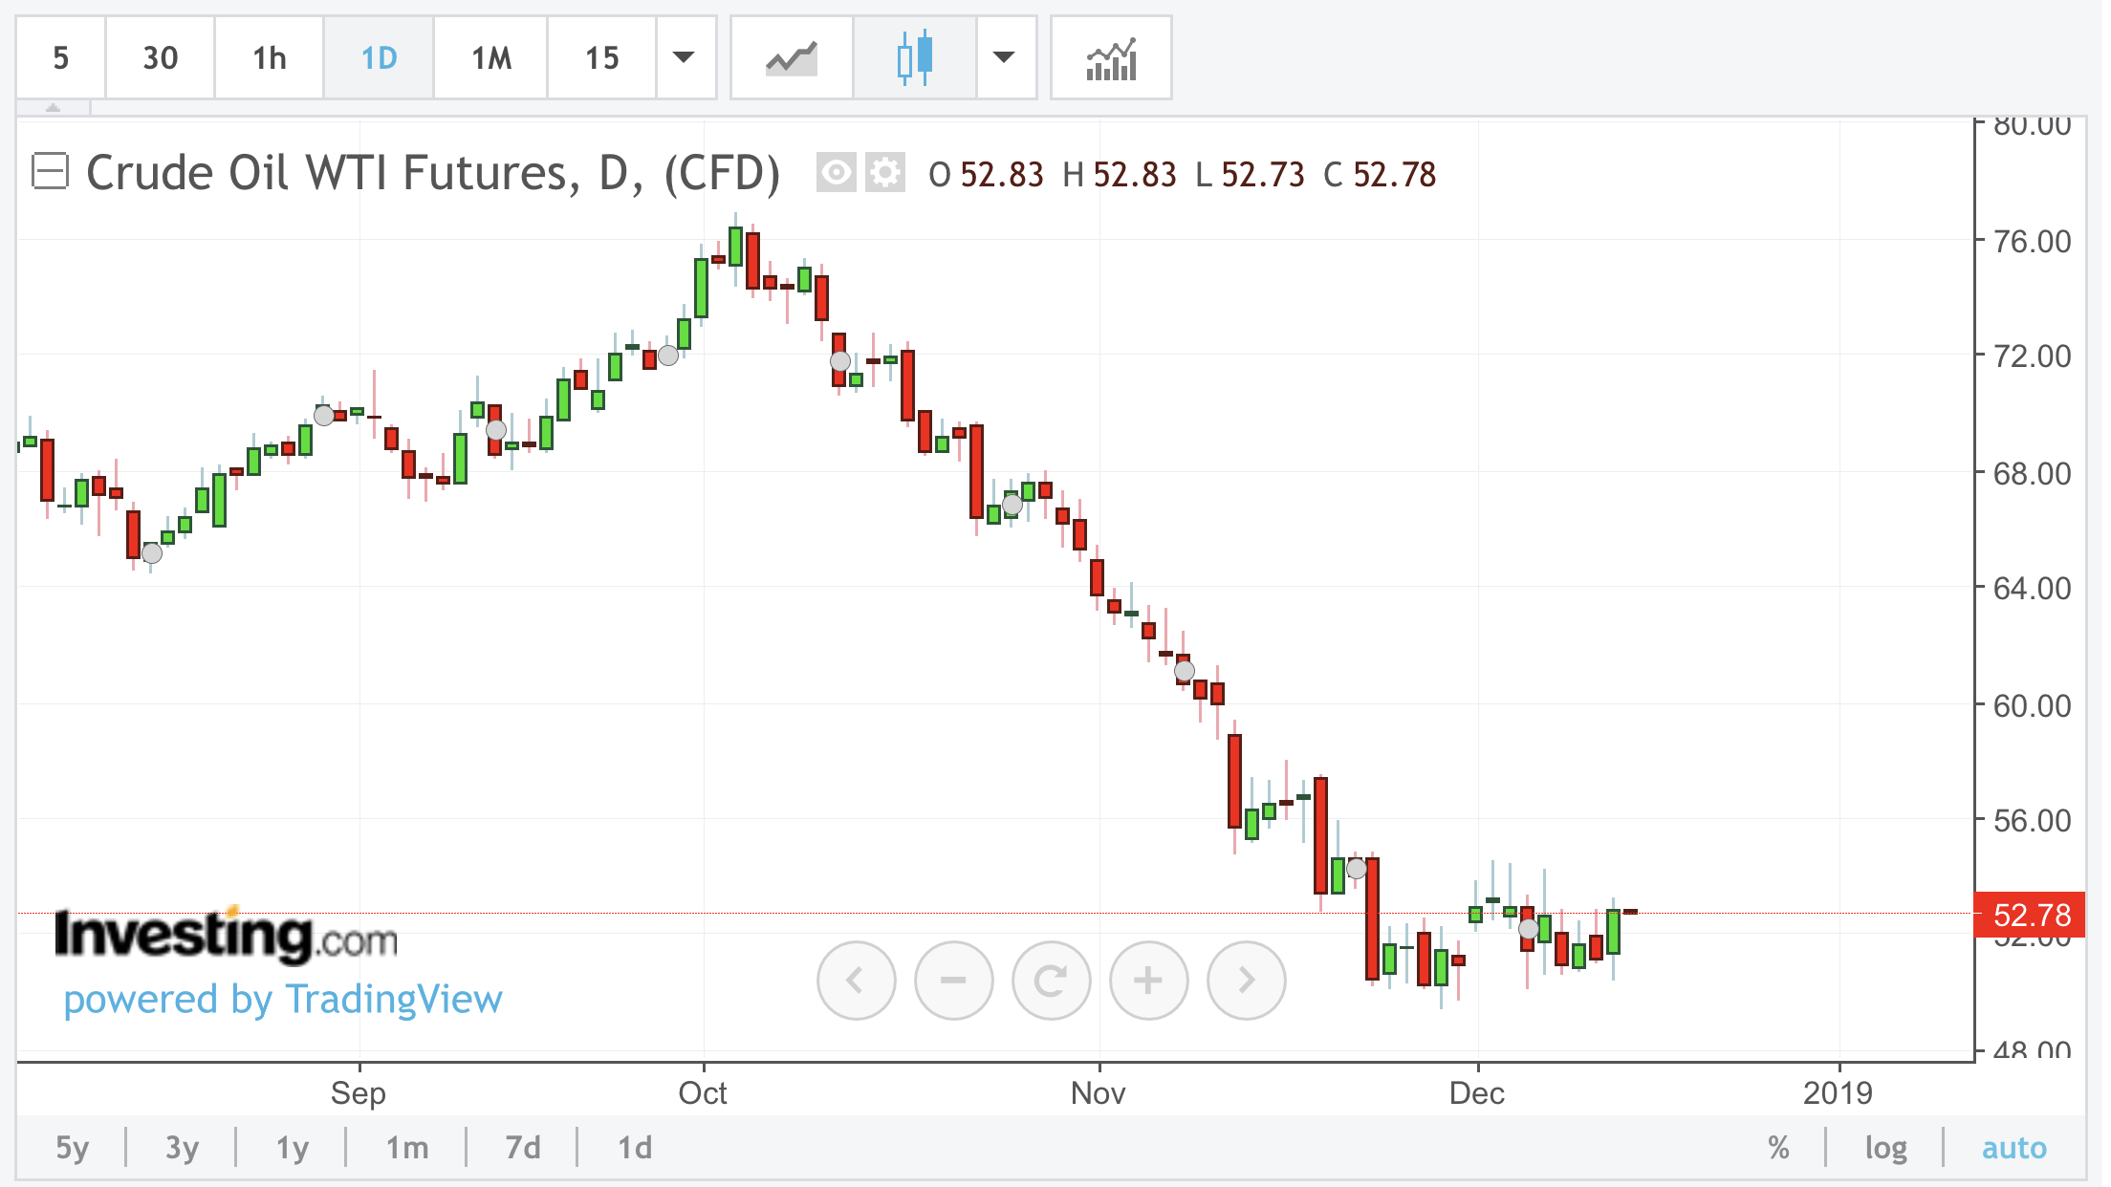Screen dimensions: 2111x1187
Task: Open the indicators chart icon
Action: pos(1111,58)
